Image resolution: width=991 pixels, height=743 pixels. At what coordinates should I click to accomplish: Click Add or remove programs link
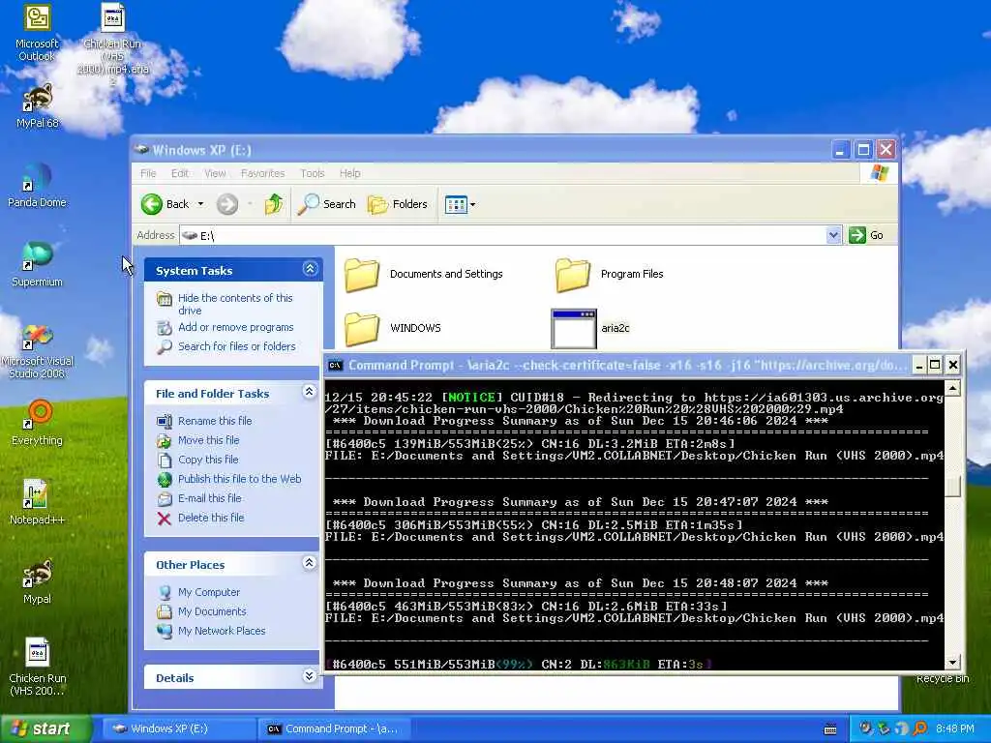[236, 327]
